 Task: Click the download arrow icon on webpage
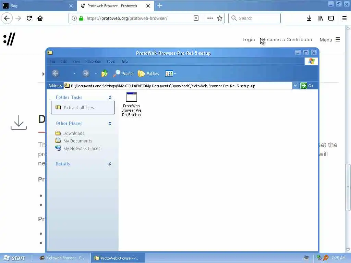tap(19, 122)
